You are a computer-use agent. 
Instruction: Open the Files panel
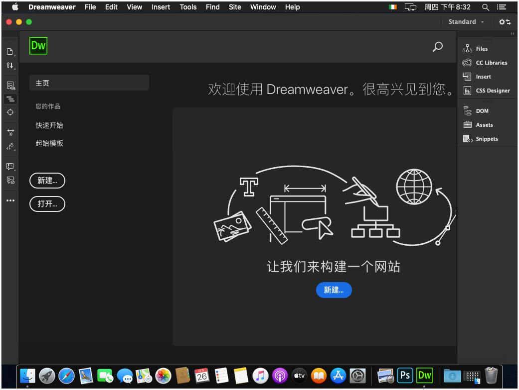475,49
